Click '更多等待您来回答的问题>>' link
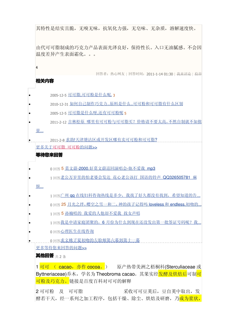 (x=61, y=248)
